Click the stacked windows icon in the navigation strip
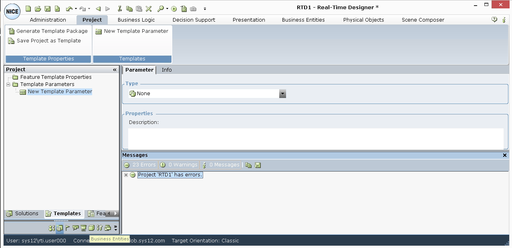Screen dimensions: 512x248 pyautogui.click(x=107, y=228)
